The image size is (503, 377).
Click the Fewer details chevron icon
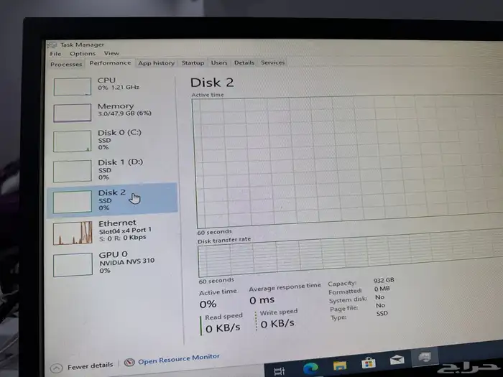56,368
